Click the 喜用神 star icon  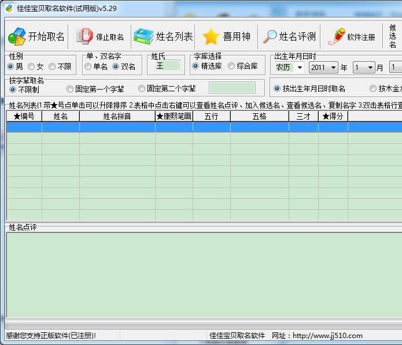point(211,36)
